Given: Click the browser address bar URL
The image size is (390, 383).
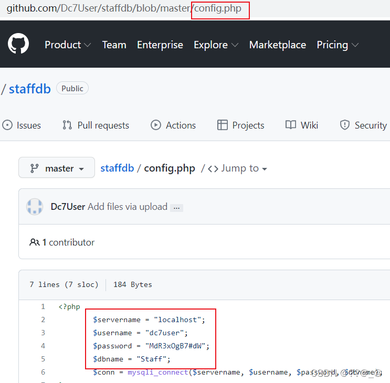Looking at the screenshot, I should tap(124, 8).
